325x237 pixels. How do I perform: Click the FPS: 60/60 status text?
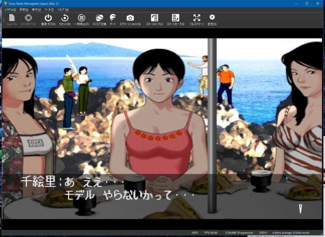[x=210, y=233]
